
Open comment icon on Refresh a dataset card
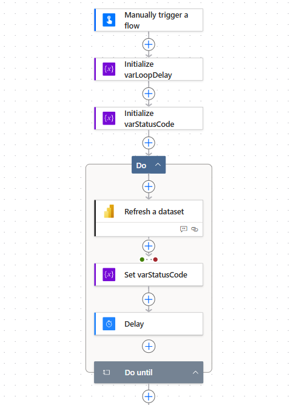(x=184, y=229)
